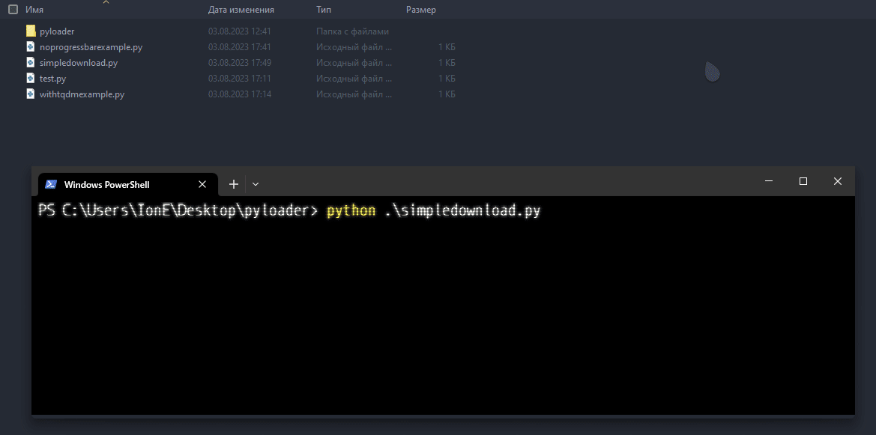876x435 pixels.
Task: Click the PowerShell icon on the terminal tab
Action: point(51,183)
